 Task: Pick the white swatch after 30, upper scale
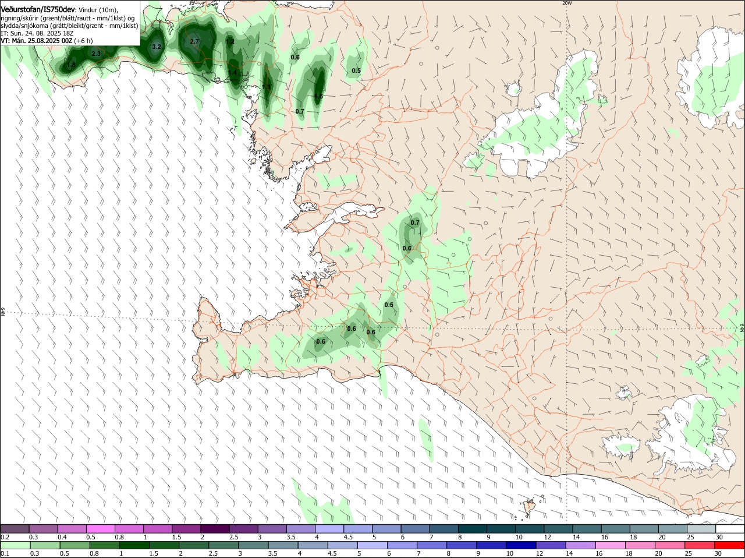point(730,529)
